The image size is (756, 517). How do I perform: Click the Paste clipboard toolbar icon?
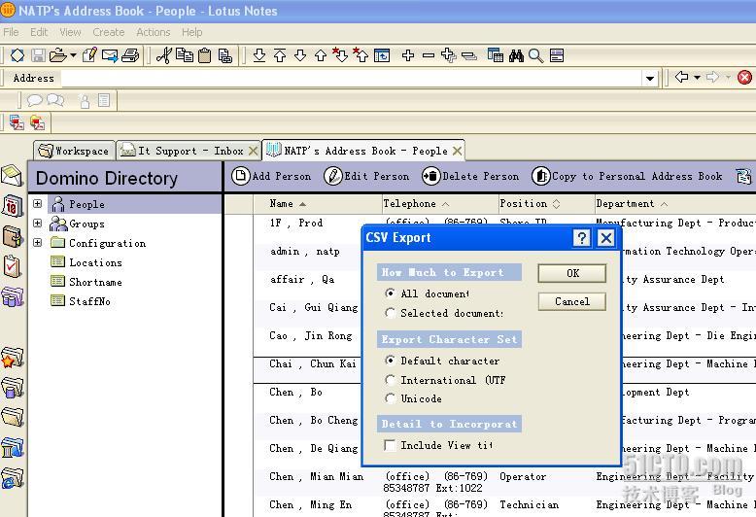205,55
